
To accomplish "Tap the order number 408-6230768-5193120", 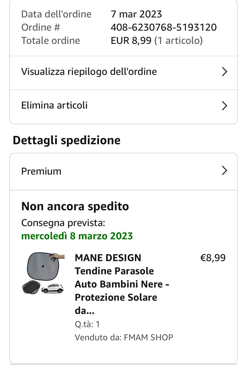I will coord(164,27).
